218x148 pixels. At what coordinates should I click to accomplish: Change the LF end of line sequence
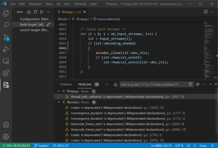[x=188, y=145]
